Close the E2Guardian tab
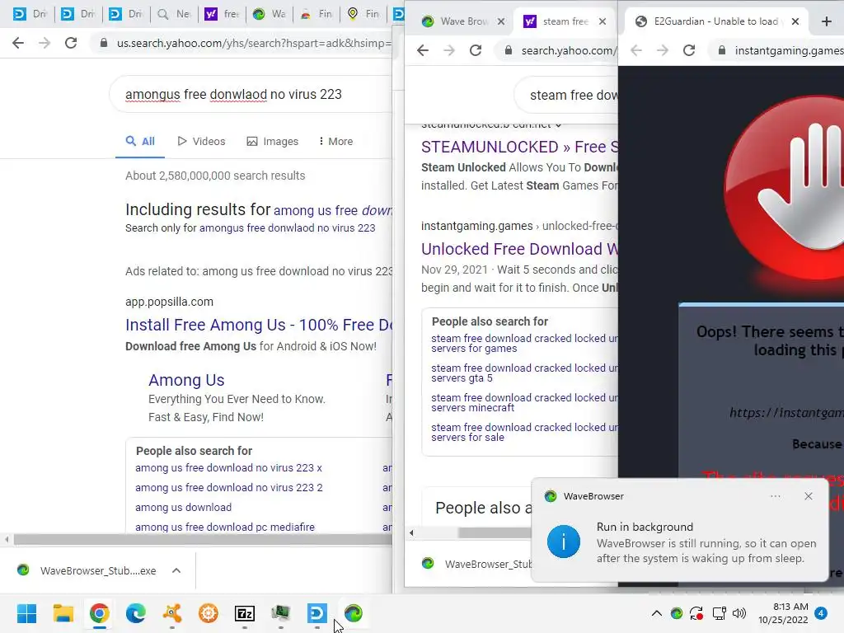 coord(795,21)
